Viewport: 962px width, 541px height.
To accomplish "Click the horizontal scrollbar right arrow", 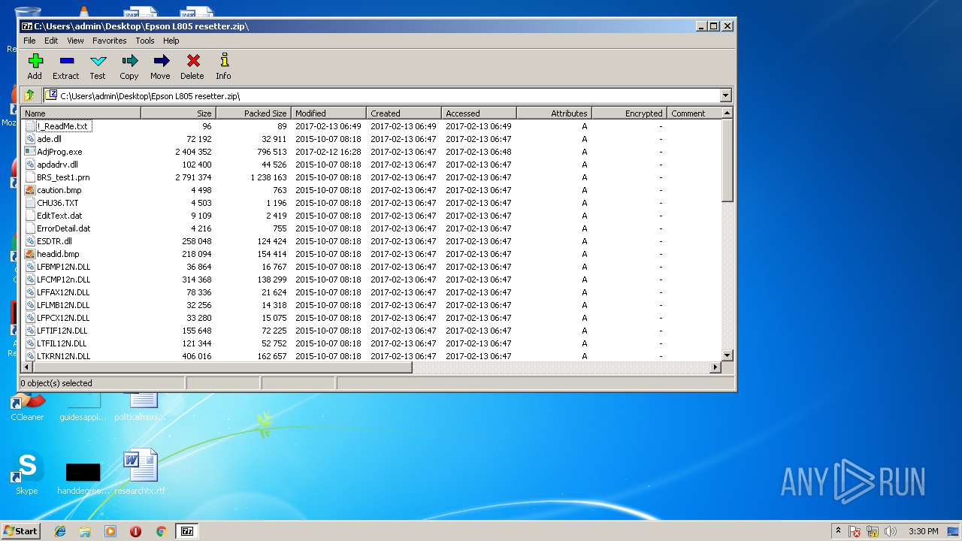I will click(715, 367).
